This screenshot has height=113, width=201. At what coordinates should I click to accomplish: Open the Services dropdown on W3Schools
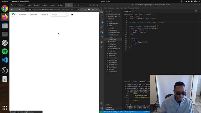(44, 15)
